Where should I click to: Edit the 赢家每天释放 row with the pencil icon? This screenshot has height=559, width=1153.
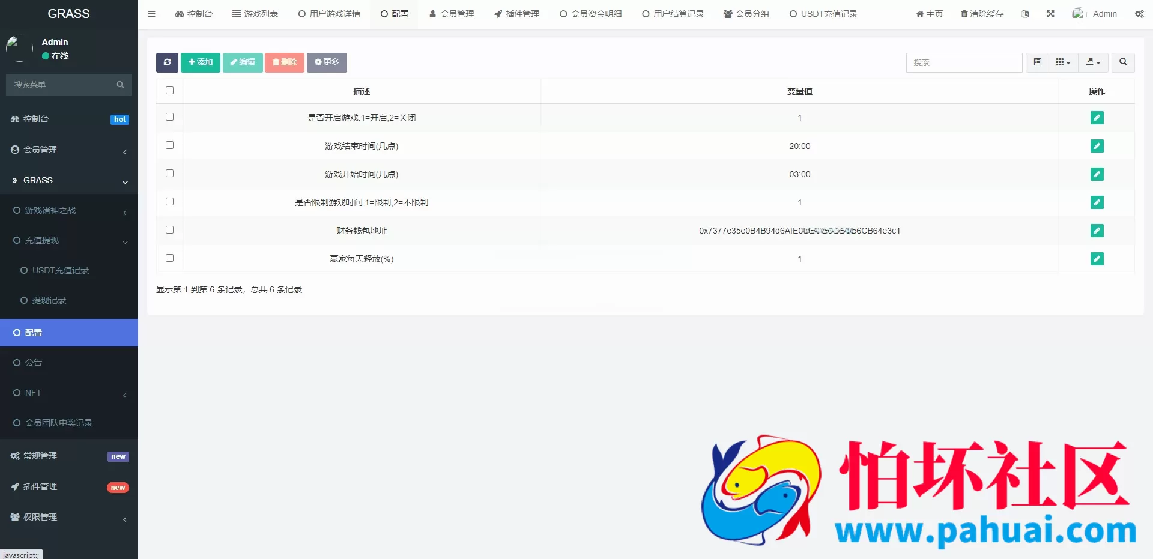tap(1097, 259)
